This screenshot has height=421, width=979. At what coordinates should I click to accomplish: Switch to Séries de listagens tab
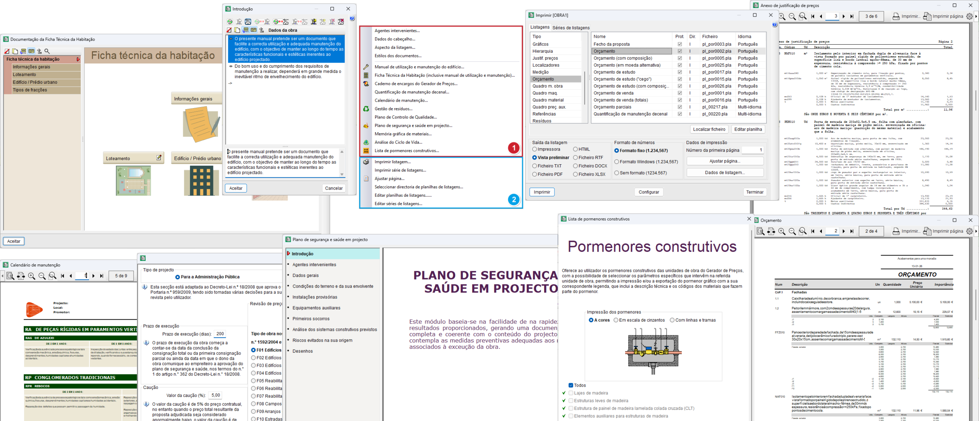[x=571, y=28]
